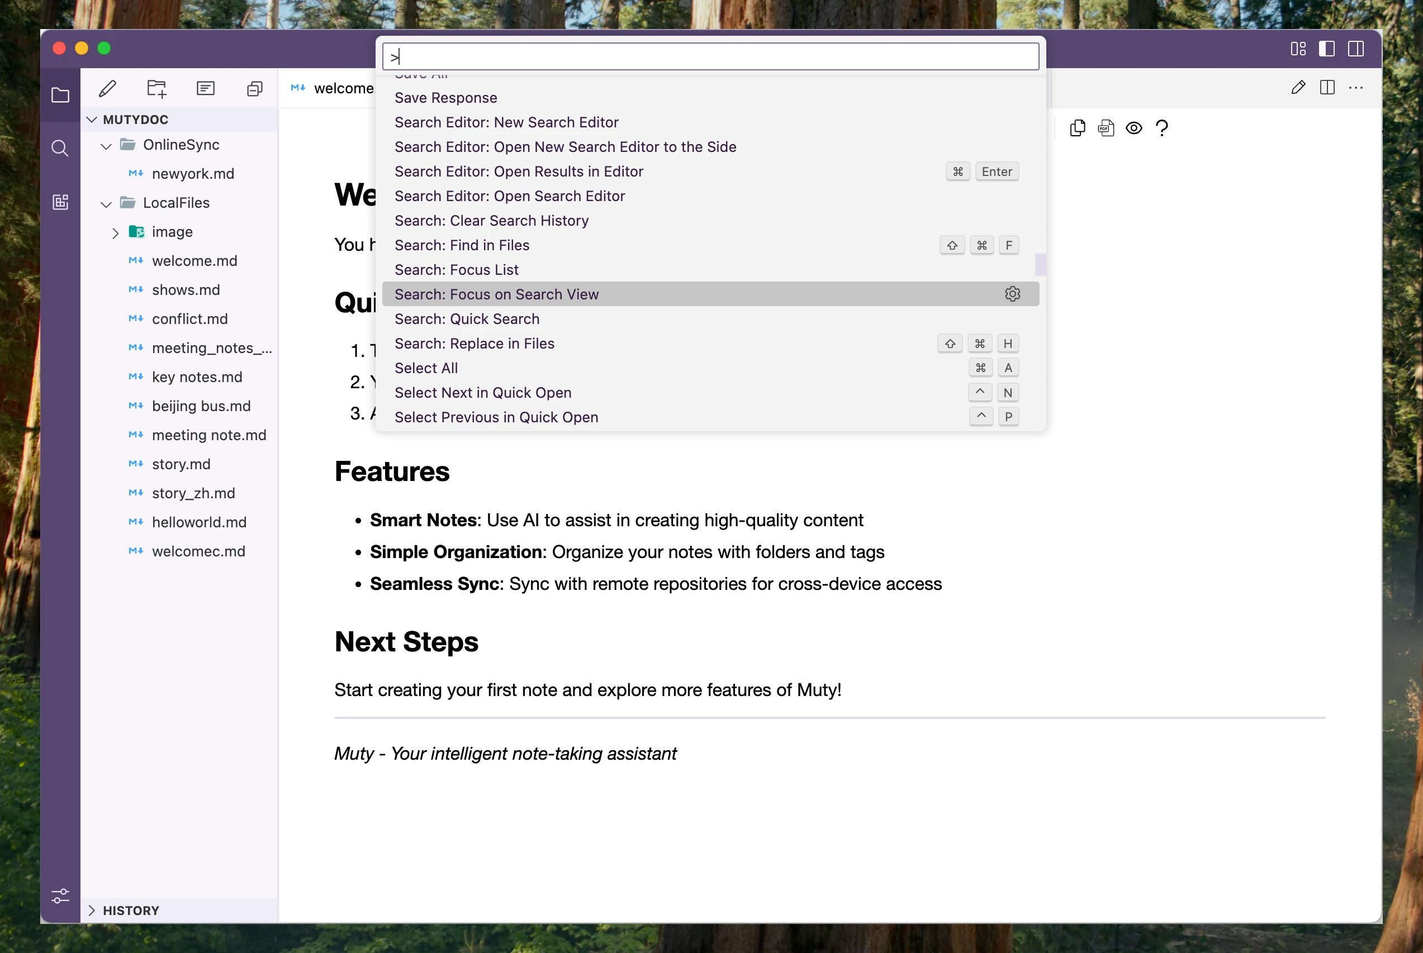Collapse the OnlineSync folder
The width and height of the screenshot is (1423, 953).
106,145
